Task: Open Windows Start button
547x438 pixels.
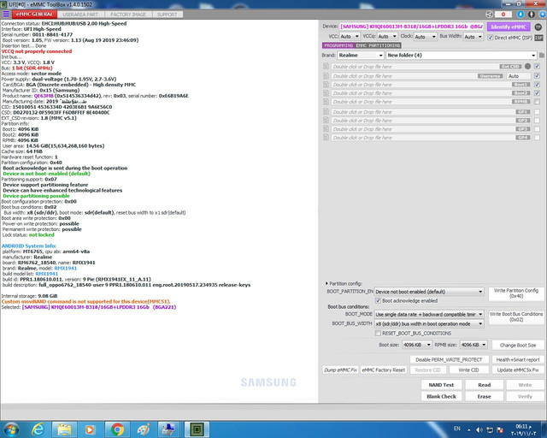Action: point(11,429)
